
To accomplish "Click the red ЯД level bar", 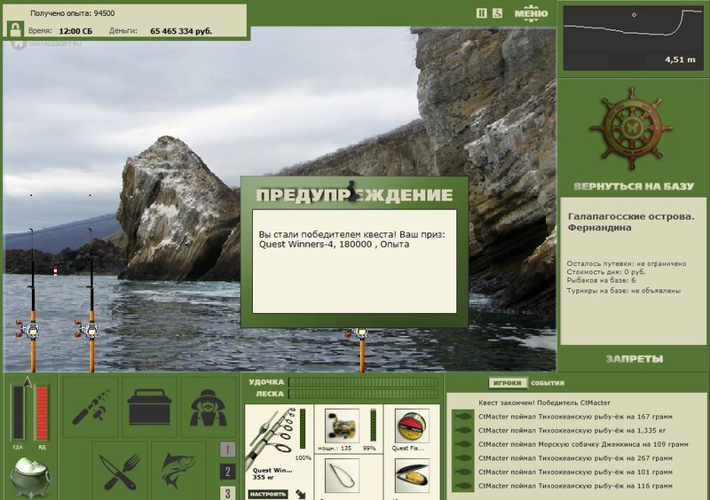I will pyautogui.click(x=42, y=412).
